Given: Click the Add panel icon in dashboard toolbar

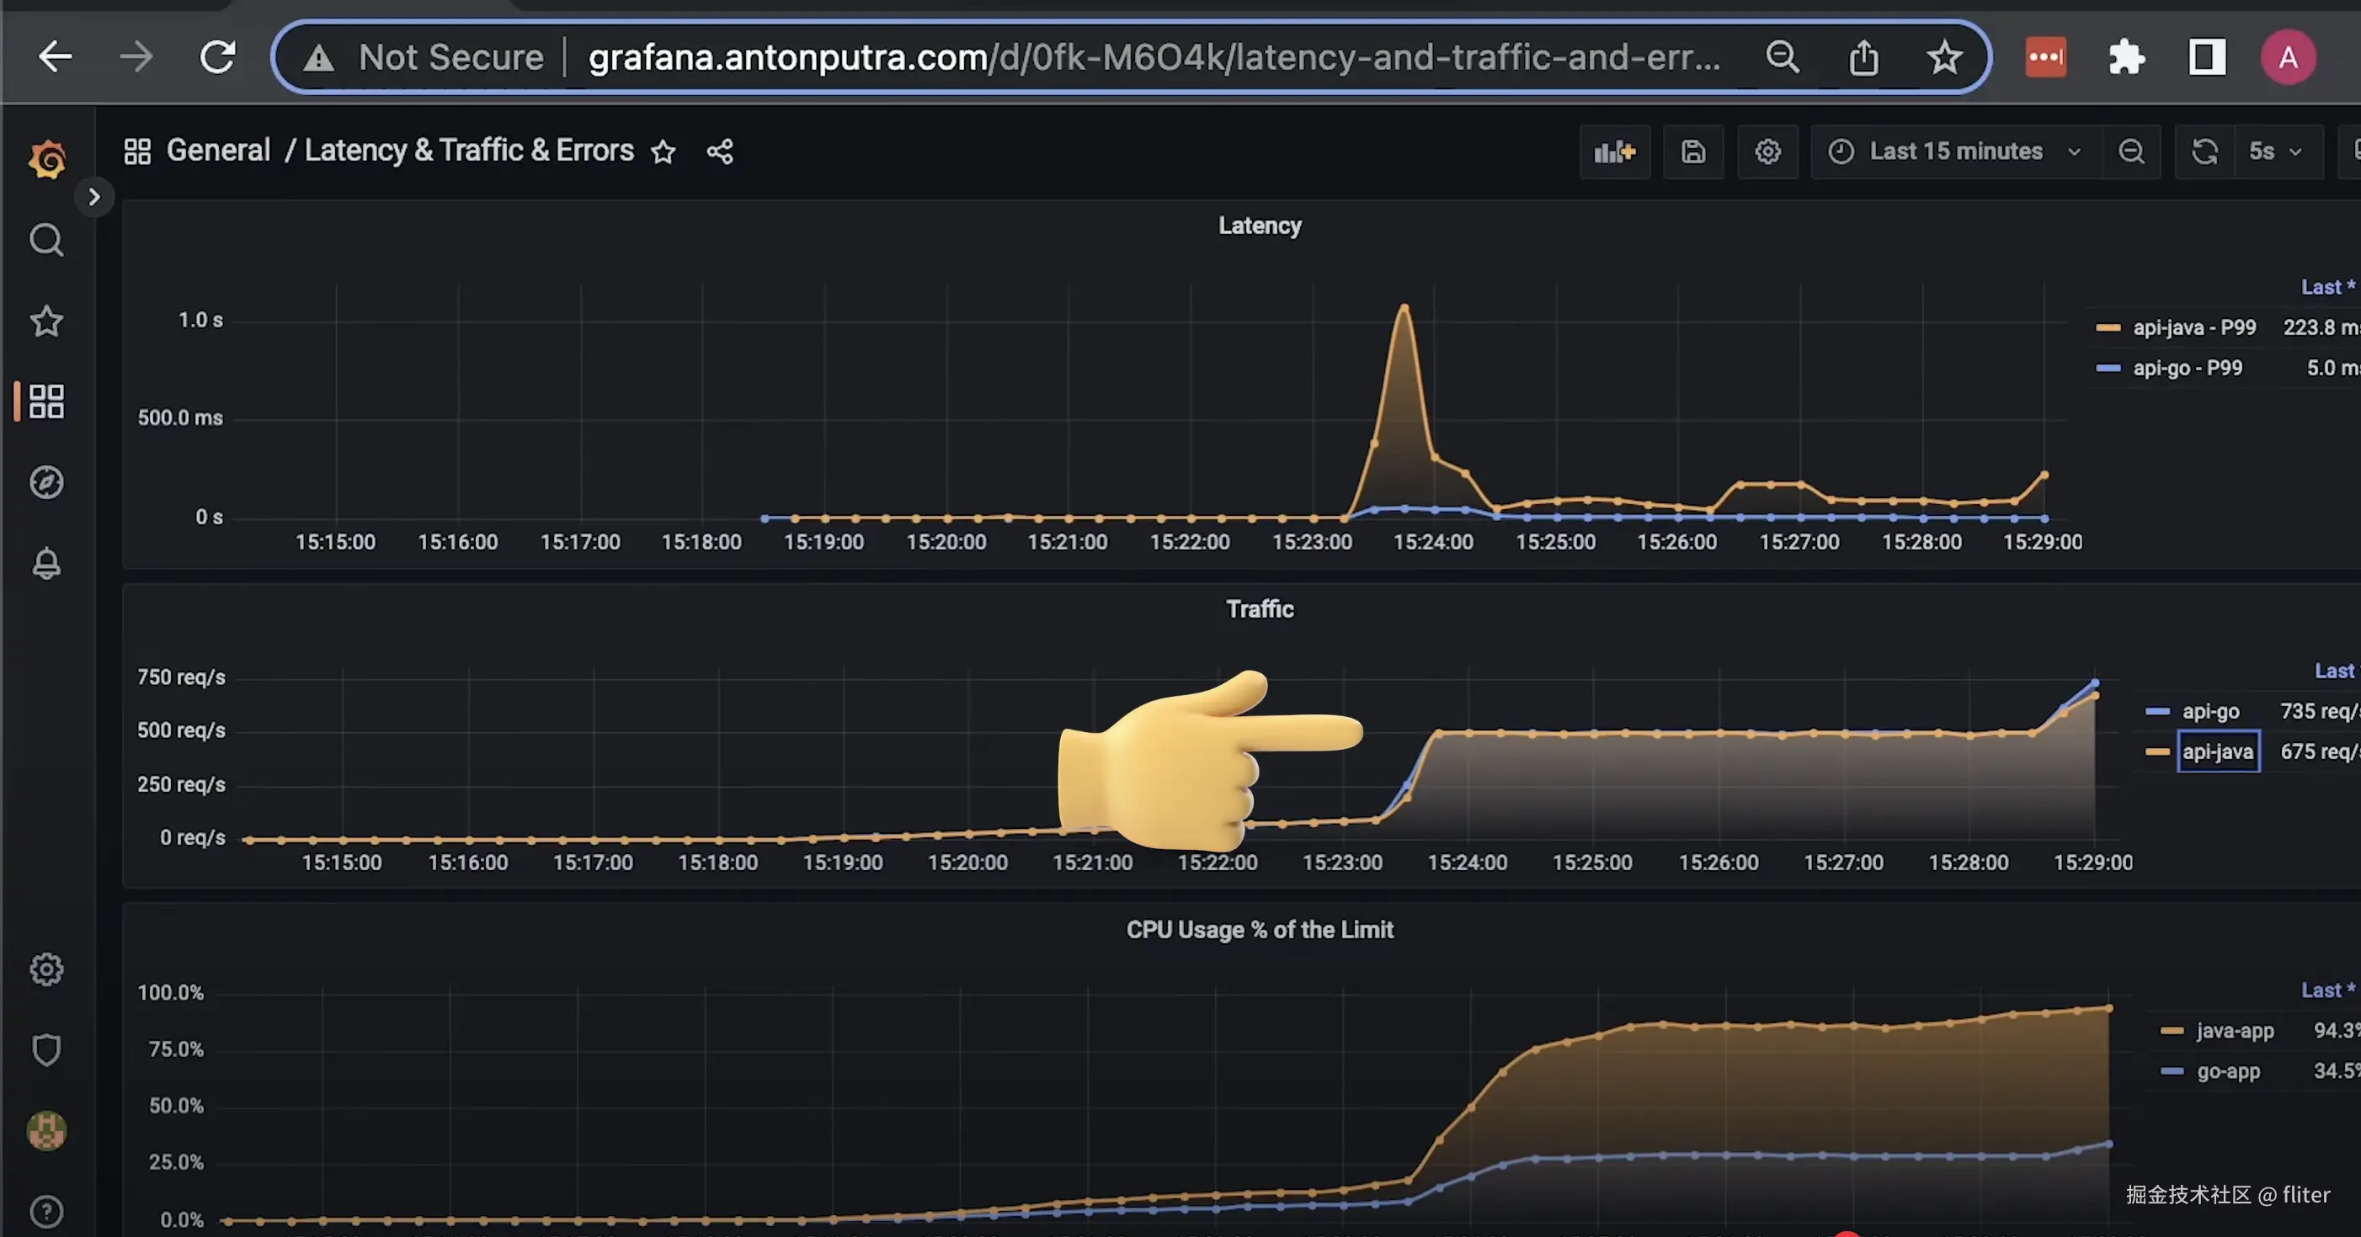Looking at the screenshot, I should (x=1614, y=152).
